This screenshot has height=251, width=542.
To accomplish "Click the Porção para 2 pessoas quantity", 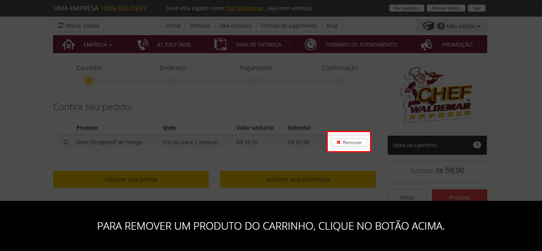I will point(191,142).
